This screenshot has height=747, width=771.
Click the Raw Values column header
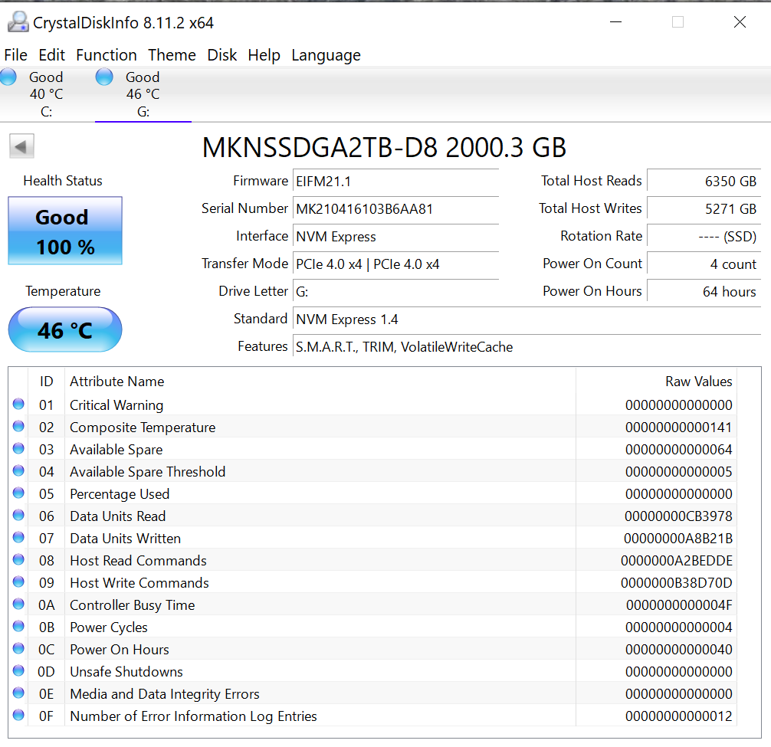pos(698,381)
